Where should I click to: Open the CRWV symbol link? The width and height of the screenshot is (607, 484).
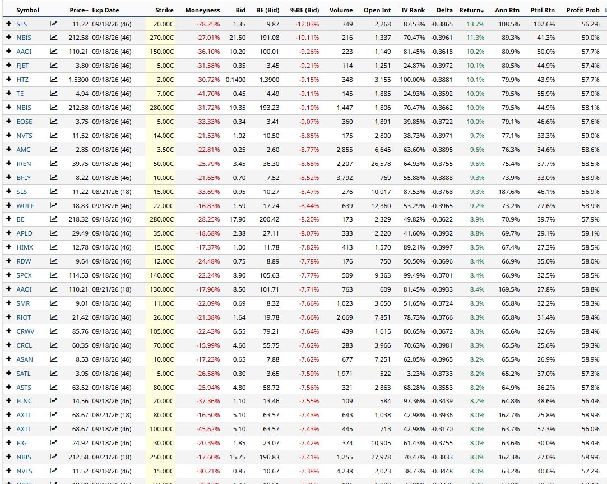point(25,331)
